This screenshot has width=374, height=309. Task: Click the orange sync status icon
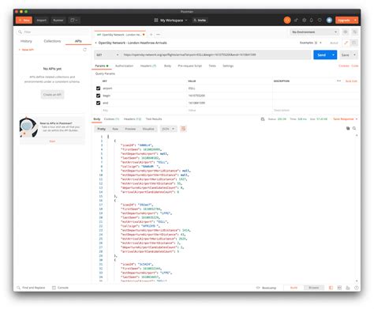point(287,21)
